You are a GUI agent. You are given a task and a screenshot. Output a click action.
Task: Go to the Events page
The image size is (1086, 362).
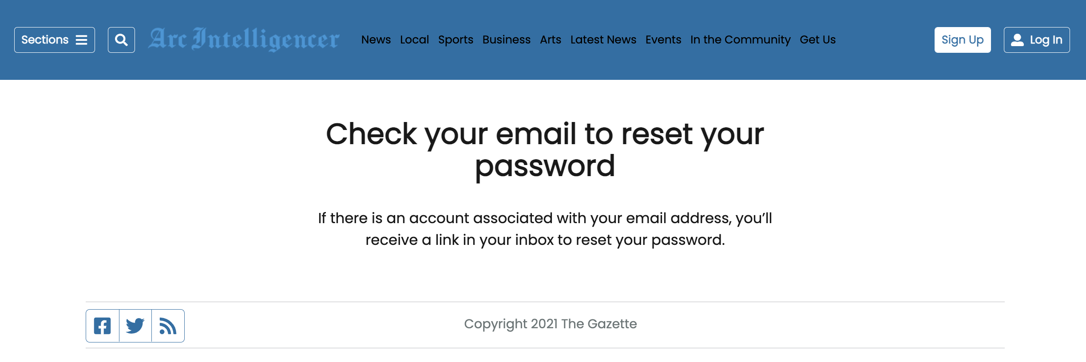pyautogui.click(x=663, y=39)
